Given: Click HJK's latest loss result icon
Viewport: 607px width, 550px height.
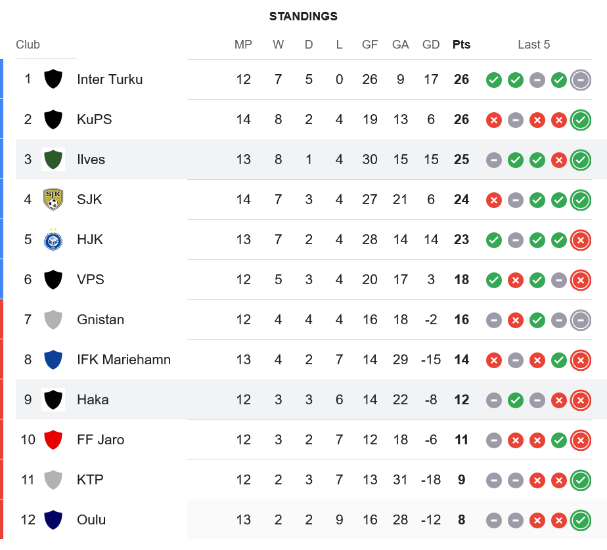Looking at the screenshot, I should tap(580, 240).
